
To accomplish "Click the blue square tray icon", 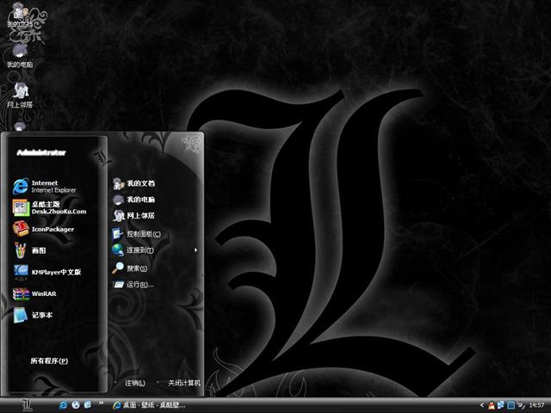I will (x=511, y=405).
